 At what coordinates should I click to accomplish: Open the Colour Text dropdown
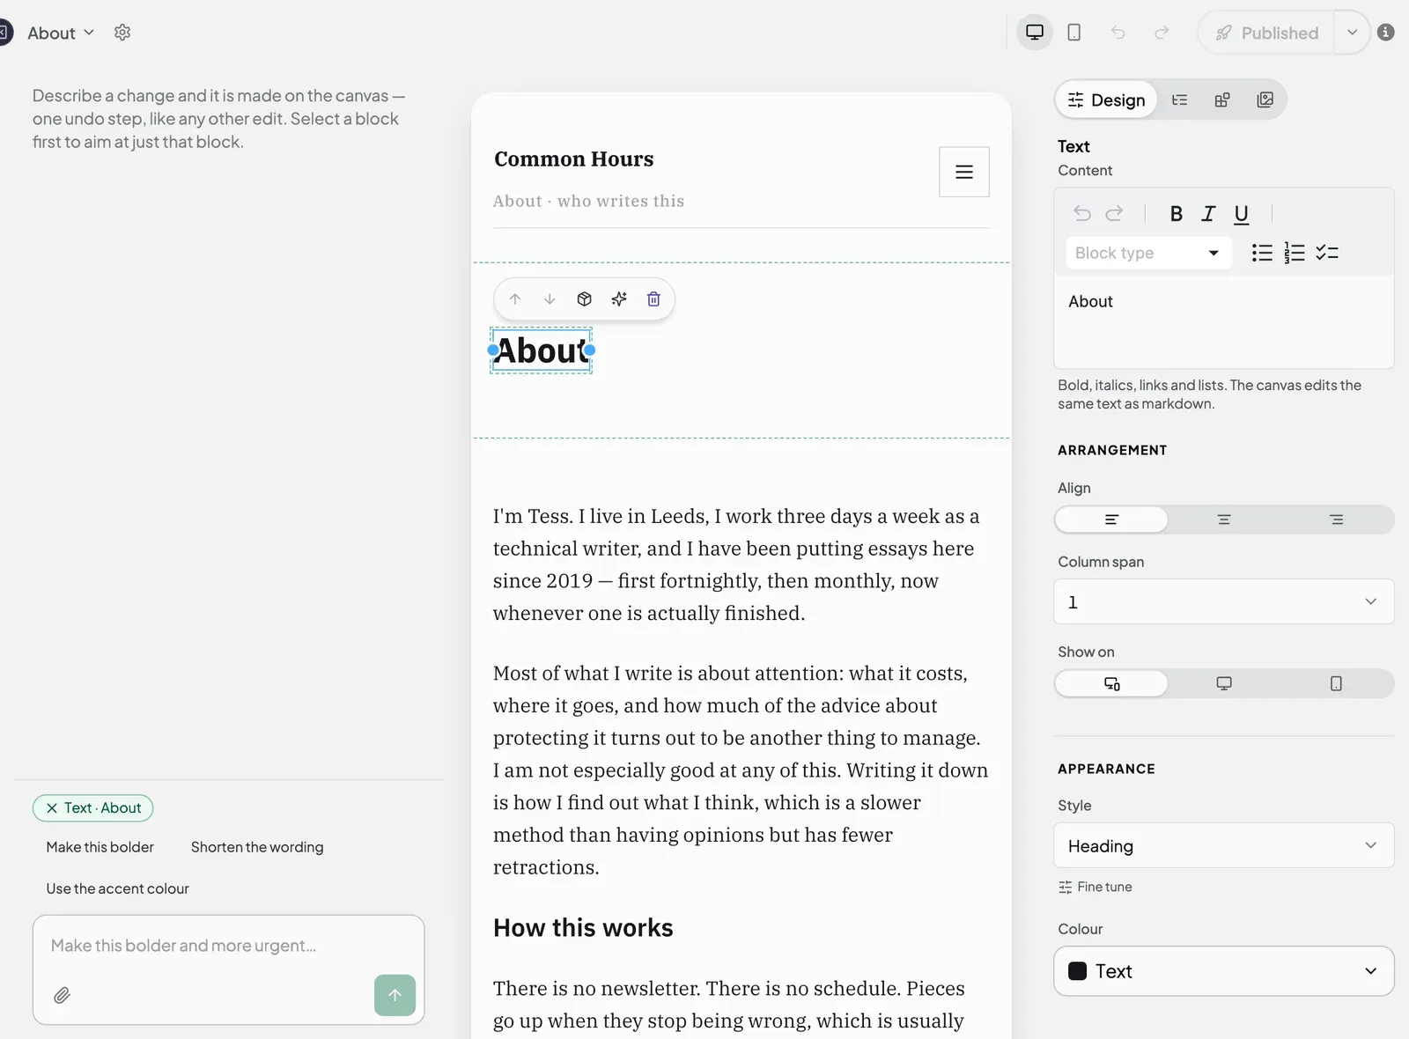pyautogui.click(x=1224, y=971)
